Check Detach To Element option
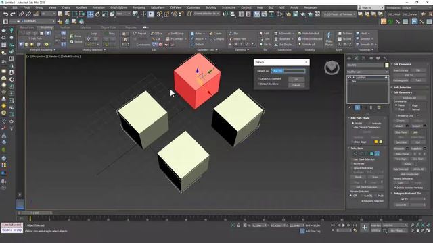 pos(258,79)
